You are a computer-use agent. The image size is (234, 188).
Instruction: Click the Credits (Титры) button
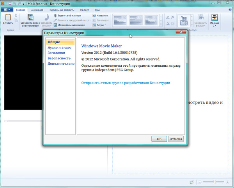(98, 25)
